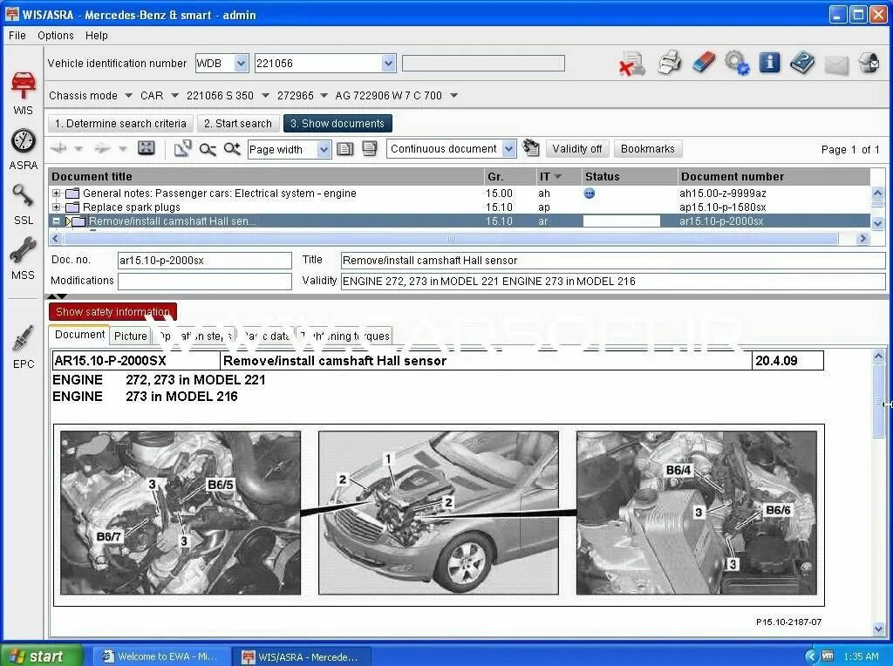Open the CAR dropdown

click(x=174, y=96)
